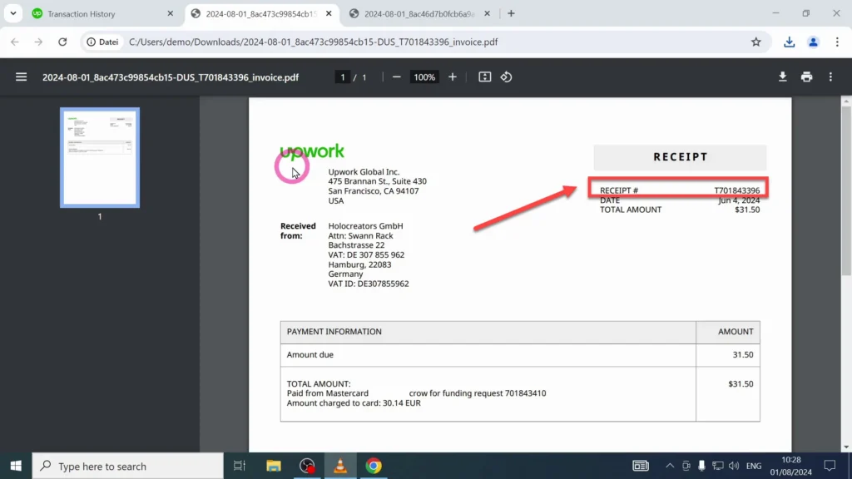Toggle the PDF sidebar hamburger menu
Screen dimensions: 852x479
pyautogui.click(x=21, y=77)
